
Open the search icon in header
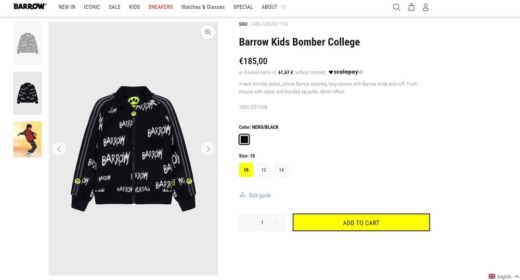click(x=396, y=7)
